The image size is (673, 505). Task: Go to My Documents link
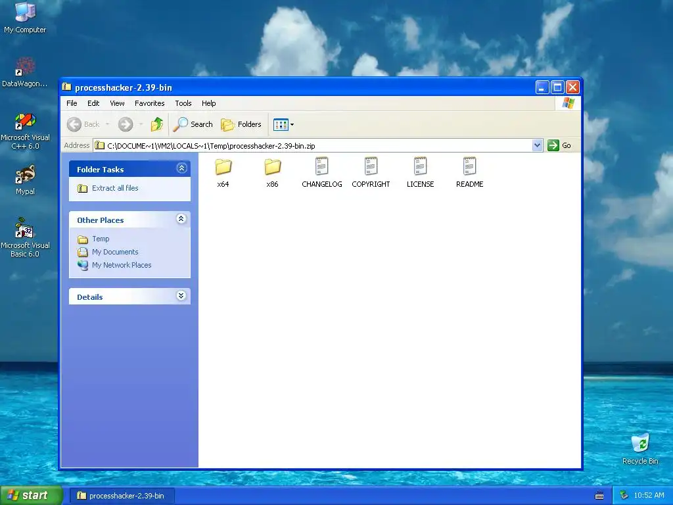[x=115, y=252]
